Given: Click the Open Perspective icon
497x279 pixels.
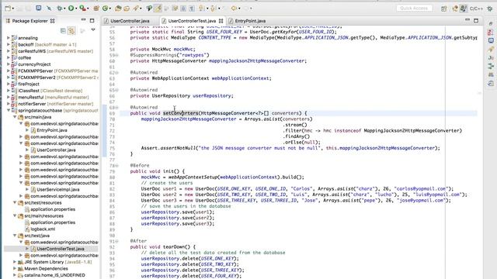Looking at the screenshot, I should (x=443, y=9).
